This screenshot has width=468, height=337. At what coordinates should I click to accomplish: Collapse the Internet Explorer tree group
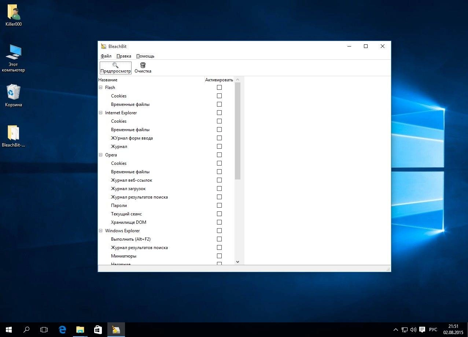(x=101, y=113)
